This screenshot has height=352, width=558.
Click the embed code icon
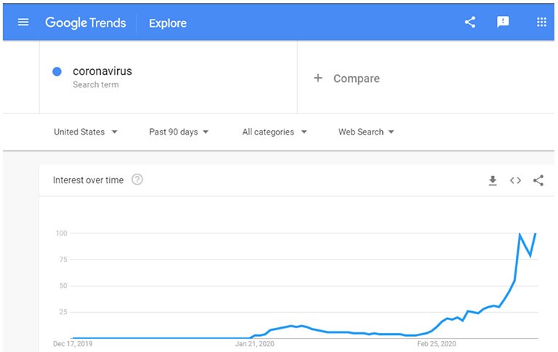tap(515, 180)
